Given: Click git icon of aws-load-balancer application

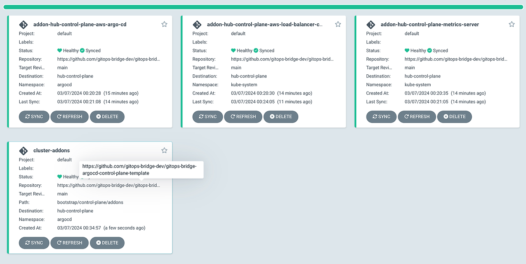Looking at the screenshot, I should pyautogui.click(x=197, y=24).
